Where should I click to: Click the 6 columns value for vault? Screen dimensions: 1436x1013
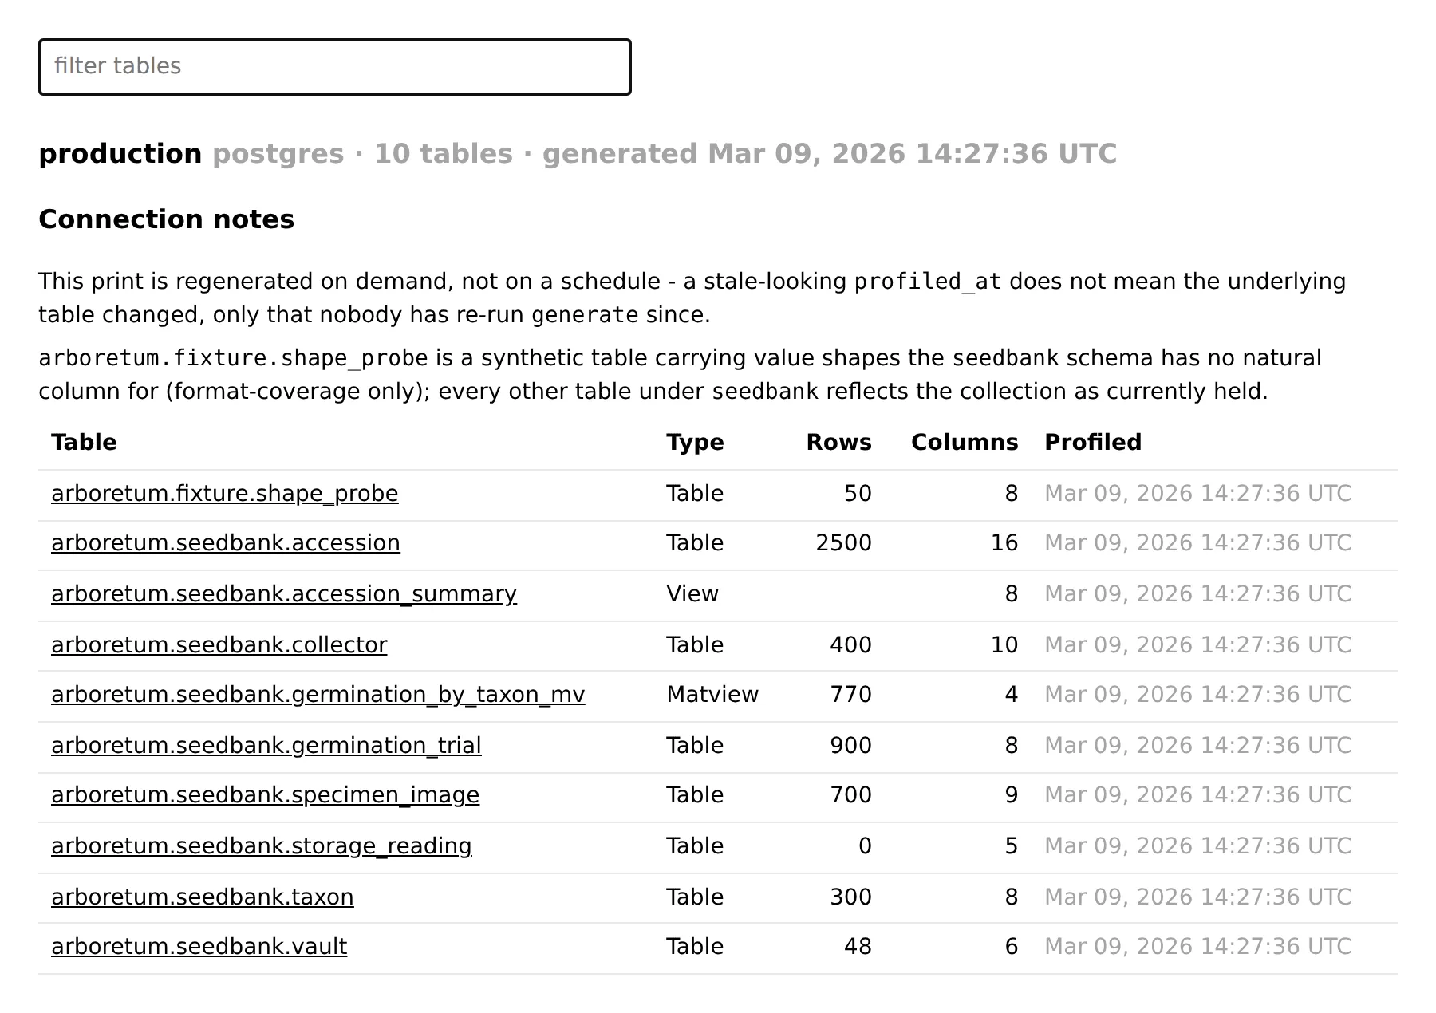[x=1012, y=947]
